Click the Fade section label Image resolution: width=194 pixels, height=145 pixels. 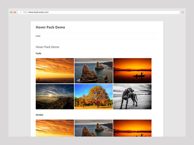tap(39, 53)
